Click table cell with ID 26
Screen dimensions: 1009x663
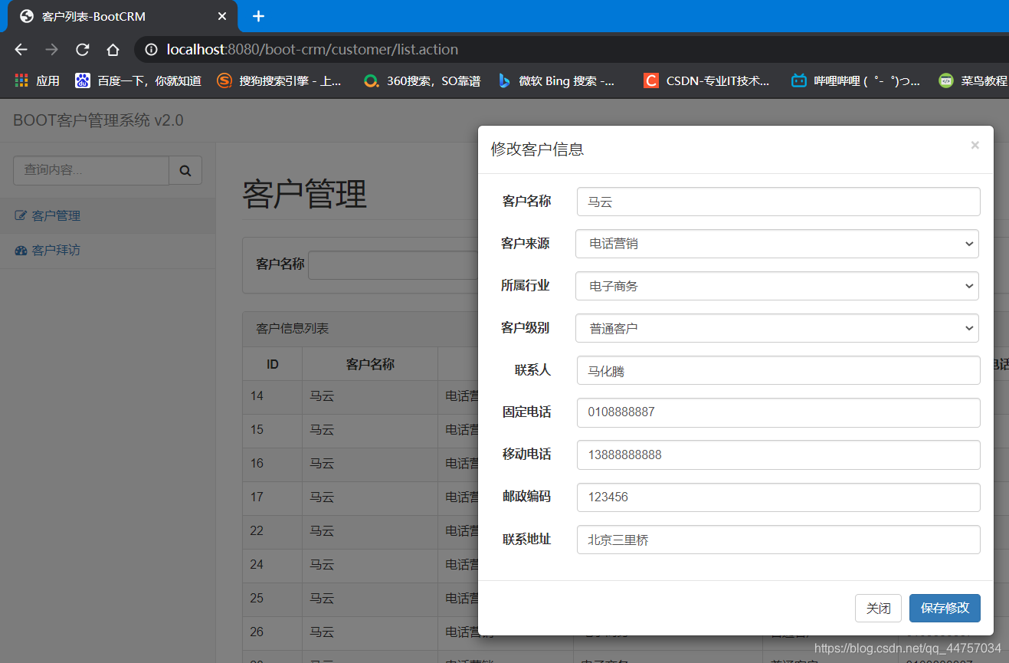click(x=273, y=633)
